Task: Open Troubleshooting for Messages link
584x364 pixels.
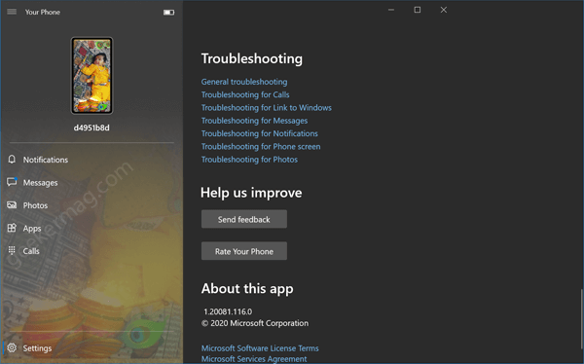Action: 254,121
